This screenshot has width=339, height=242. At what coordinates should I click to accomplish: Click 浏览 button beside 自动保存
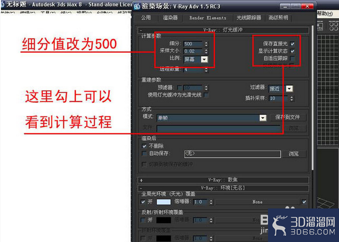point(294,154)
